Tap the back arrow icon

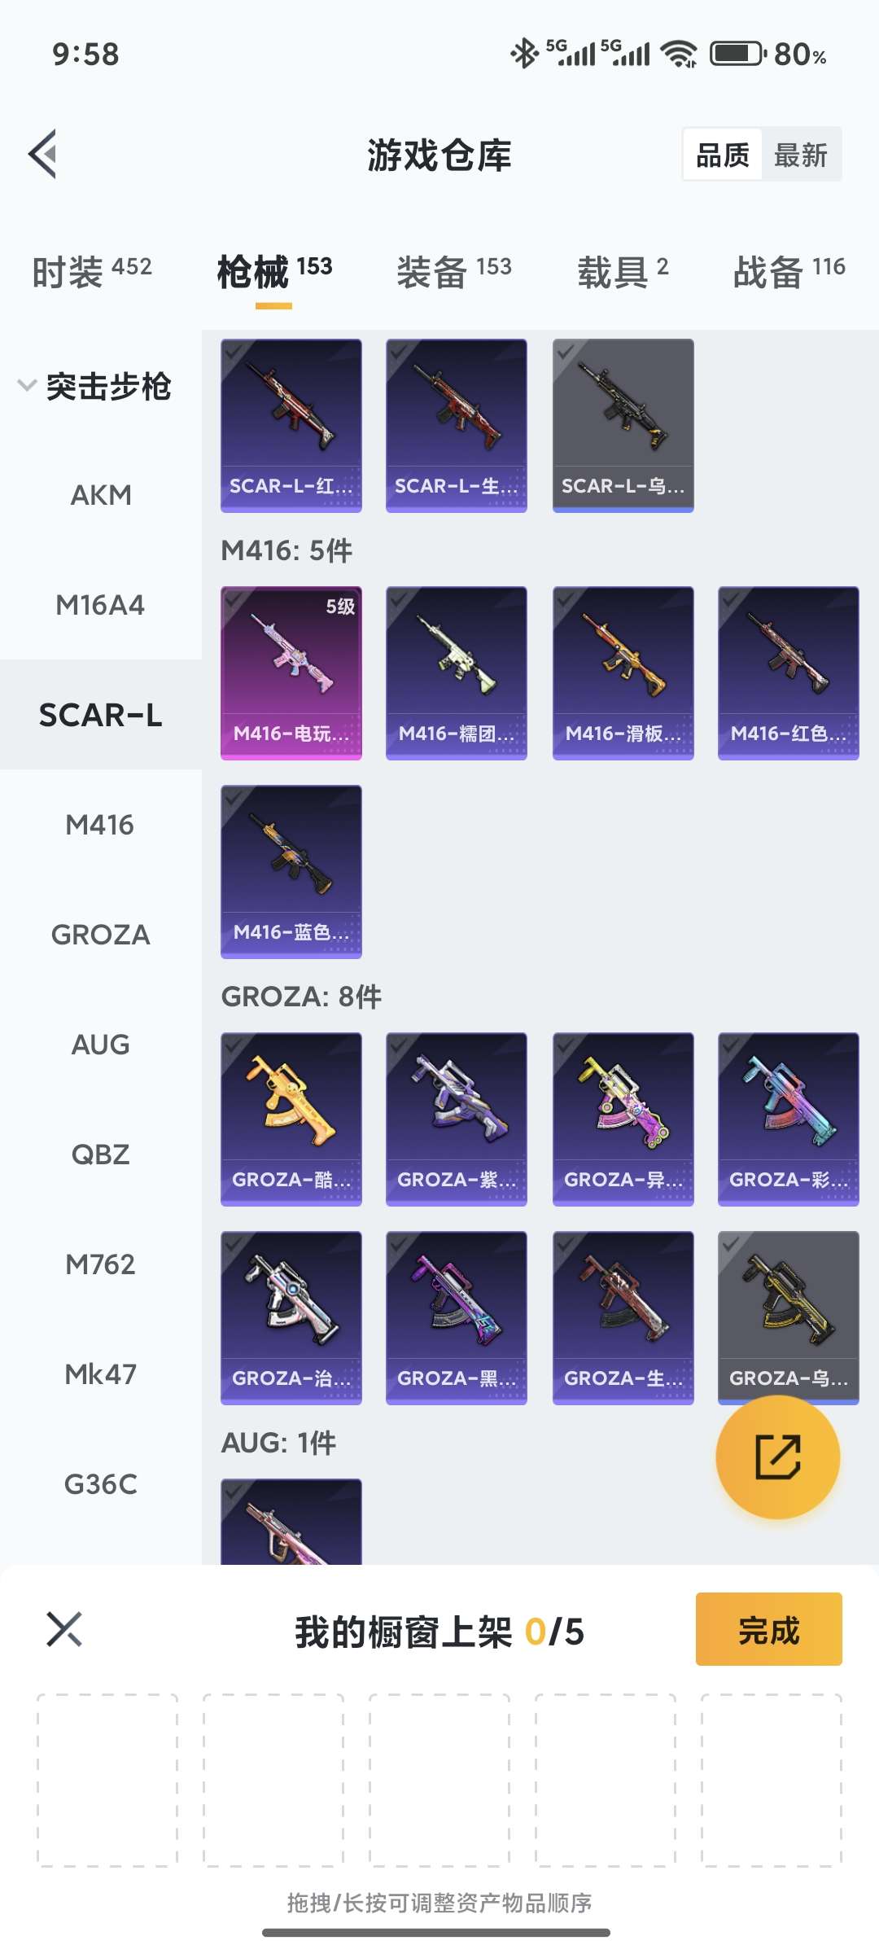42,154
